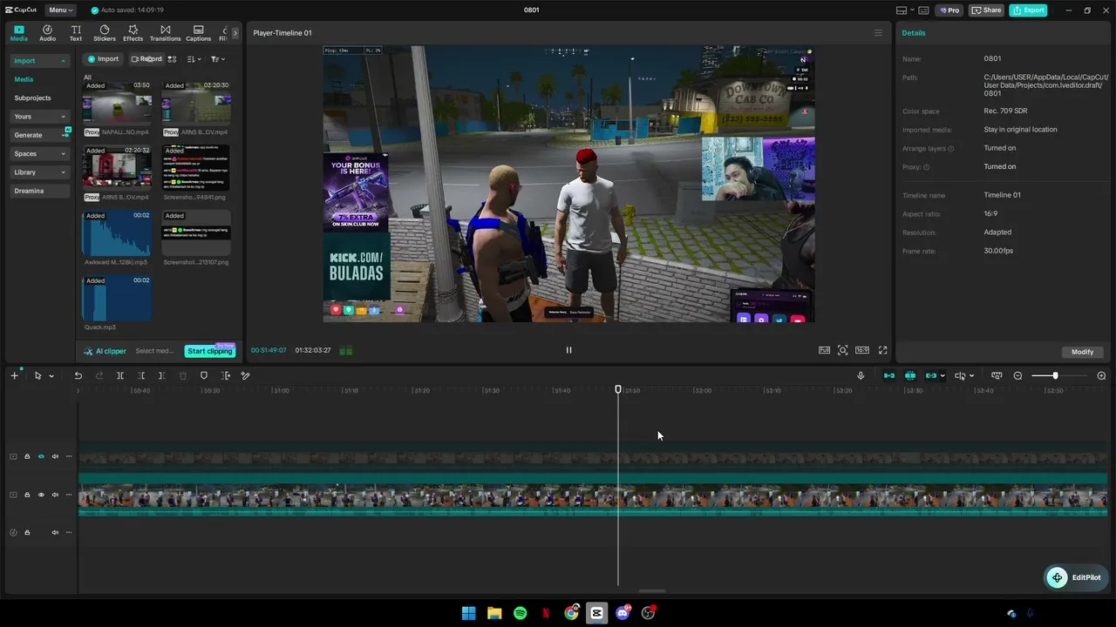Open the Windows Start menu
1116x627 pixels.
[x=468, y=613]
